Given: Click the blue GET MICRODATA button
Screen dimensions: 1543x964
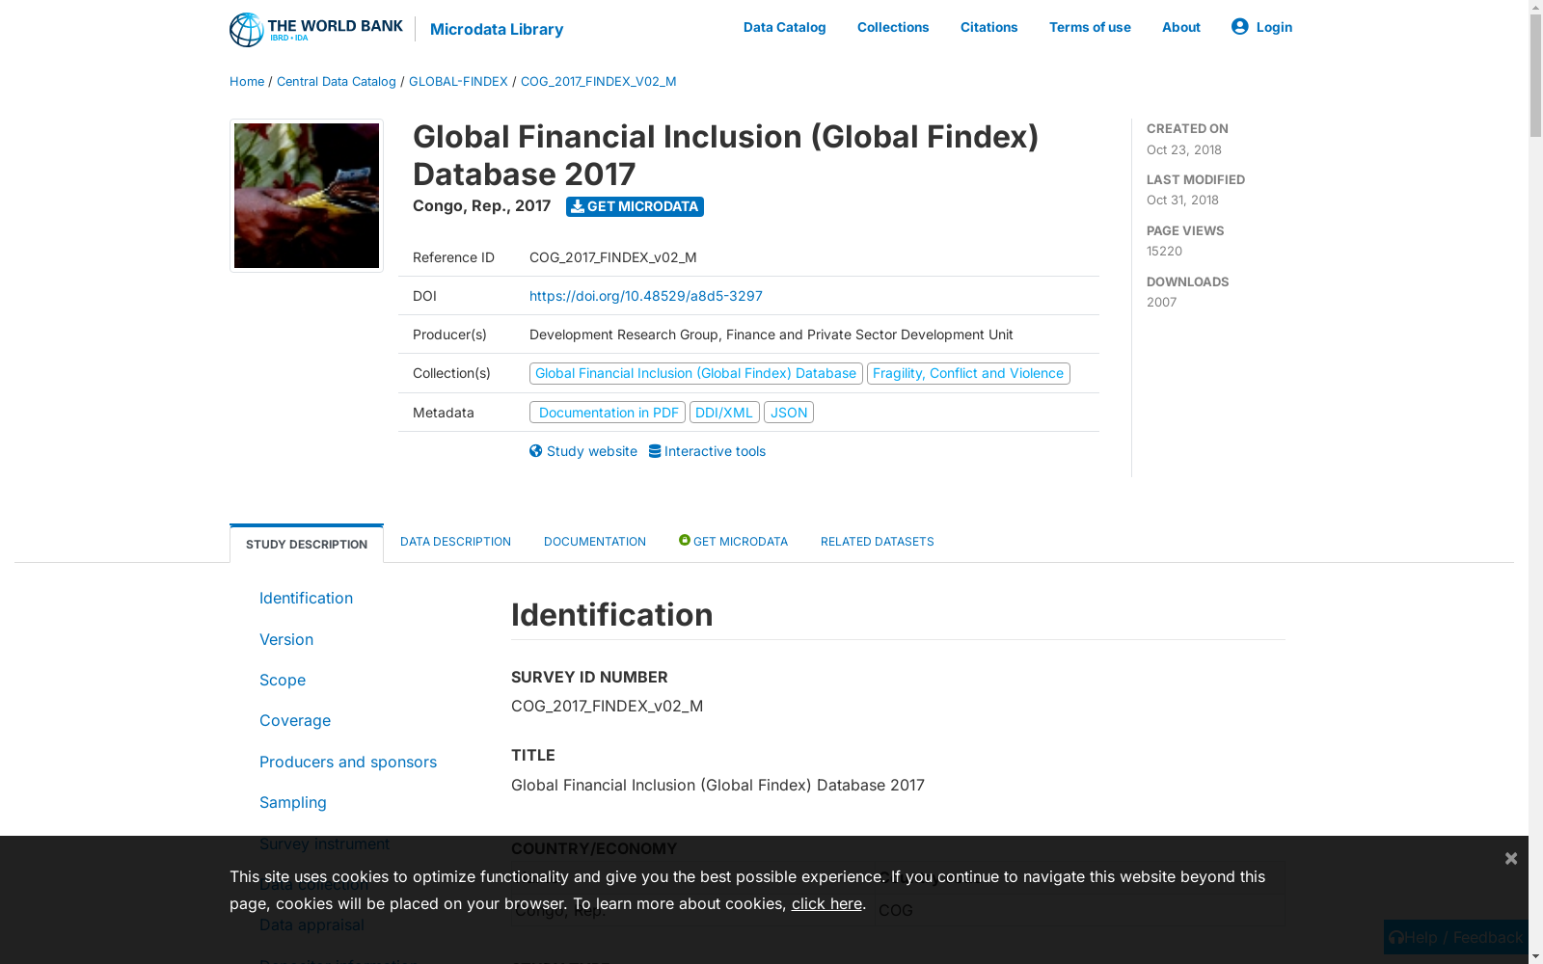Looking at the screenshot, I should coord(635,206).
